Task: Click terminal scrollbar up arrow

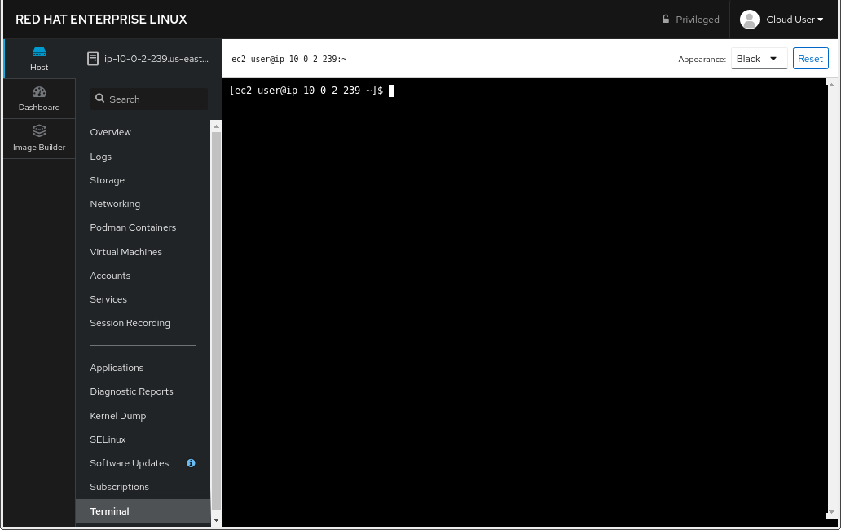Action: [831, 85]
